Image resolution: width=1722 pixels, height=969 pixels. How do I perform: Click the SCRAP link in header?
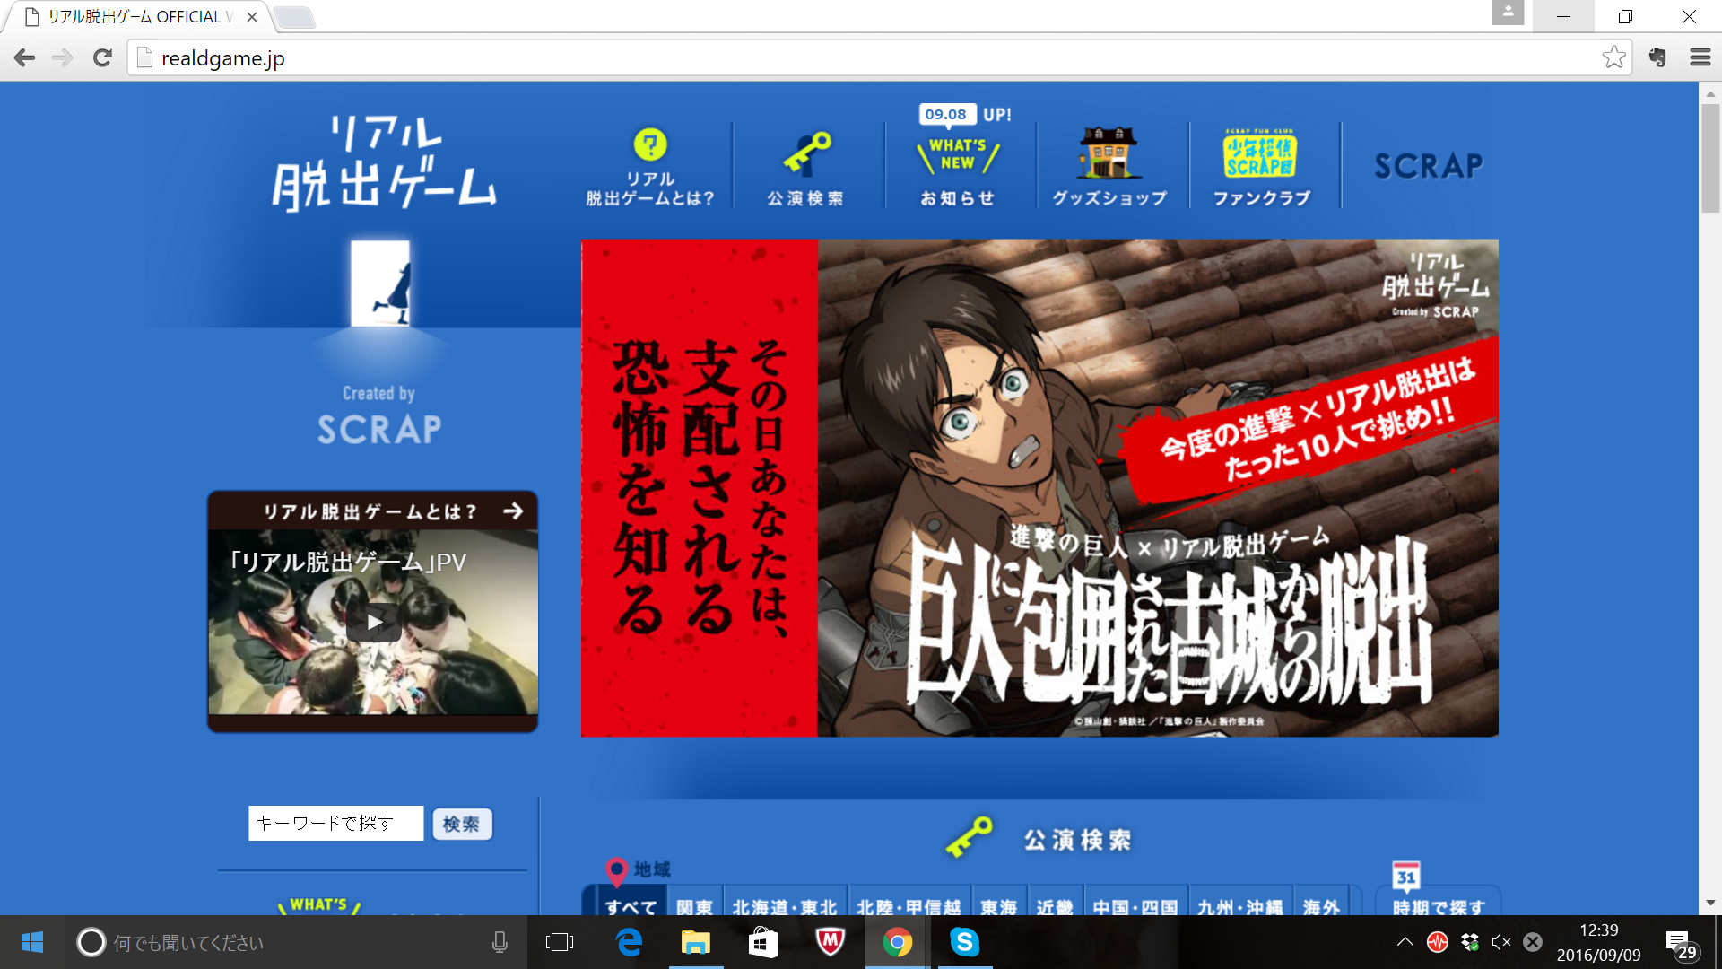1429,166
